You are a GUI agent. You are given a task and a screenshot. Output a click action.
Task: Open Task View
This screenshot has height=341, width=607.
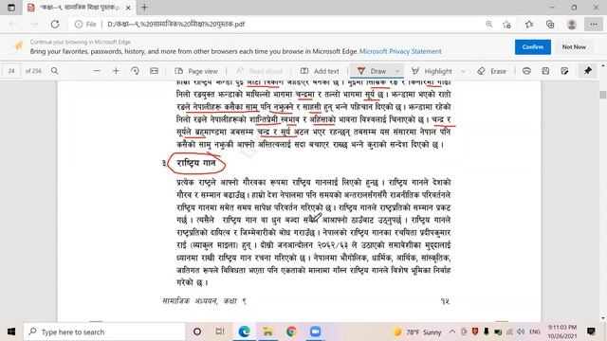coord(220,332)
